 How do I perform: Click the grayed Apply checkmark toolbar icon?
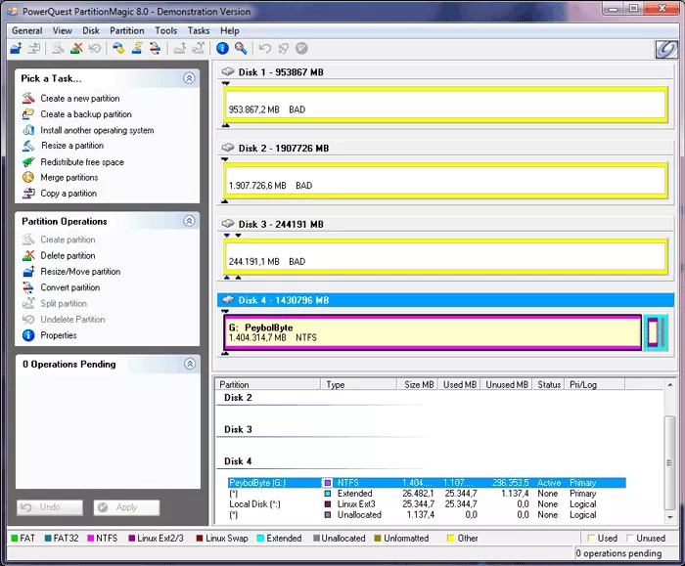(x=301, y=49)
